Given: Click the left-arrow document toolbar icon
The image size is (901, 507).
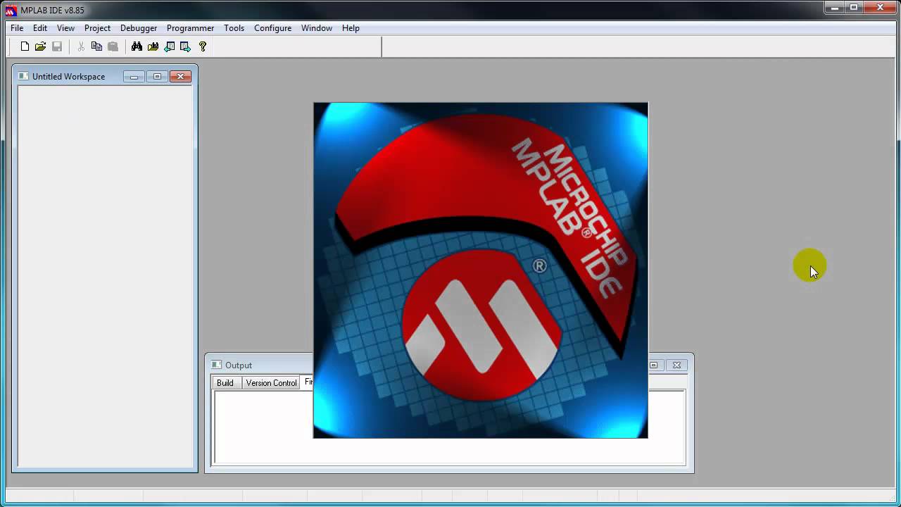Looking at the screenshot, I should pyautogui.click(x=169, y=46).
